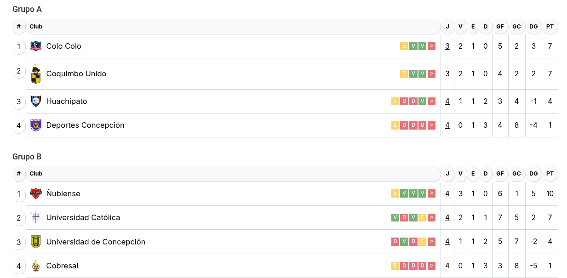567x278 pixels.
Task: Click the PT column header in Grupo A
Action: click(x=550, y=27)
